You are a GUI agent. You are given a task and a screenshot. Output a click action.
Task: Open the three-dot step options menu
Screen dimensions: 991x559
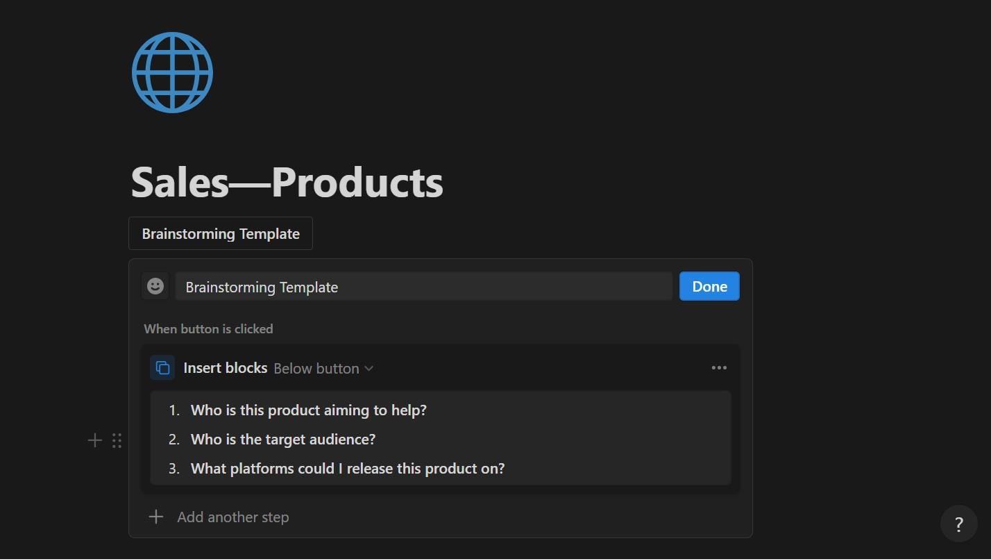719,368
